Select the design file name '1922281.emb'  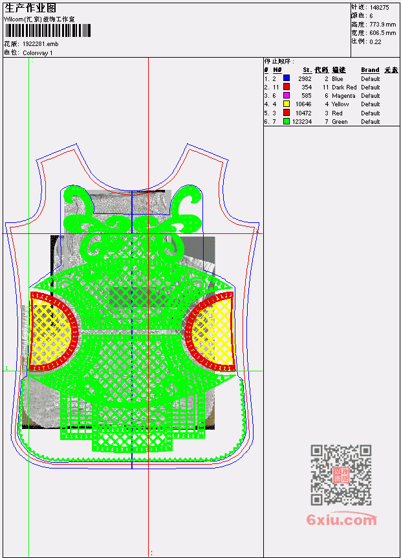tap(41, 44)
